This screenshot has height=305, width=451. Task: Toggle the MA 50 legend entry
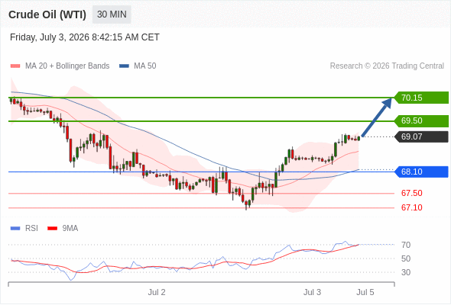pos(138,66)
